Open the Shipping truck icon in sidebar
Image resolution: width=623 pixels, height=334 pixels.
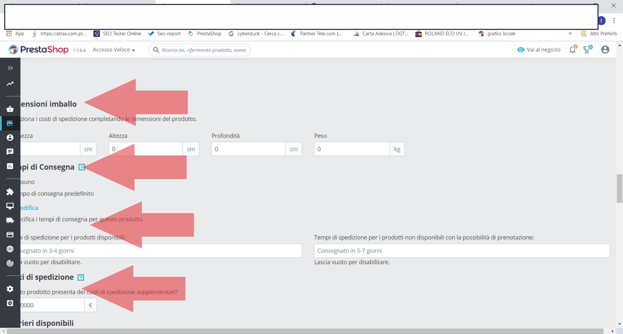pos(10,220)
